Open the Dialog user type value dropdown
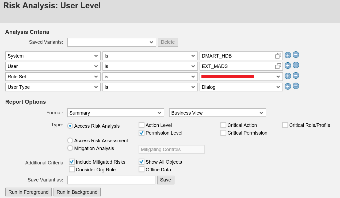 (x=241, y=87)
